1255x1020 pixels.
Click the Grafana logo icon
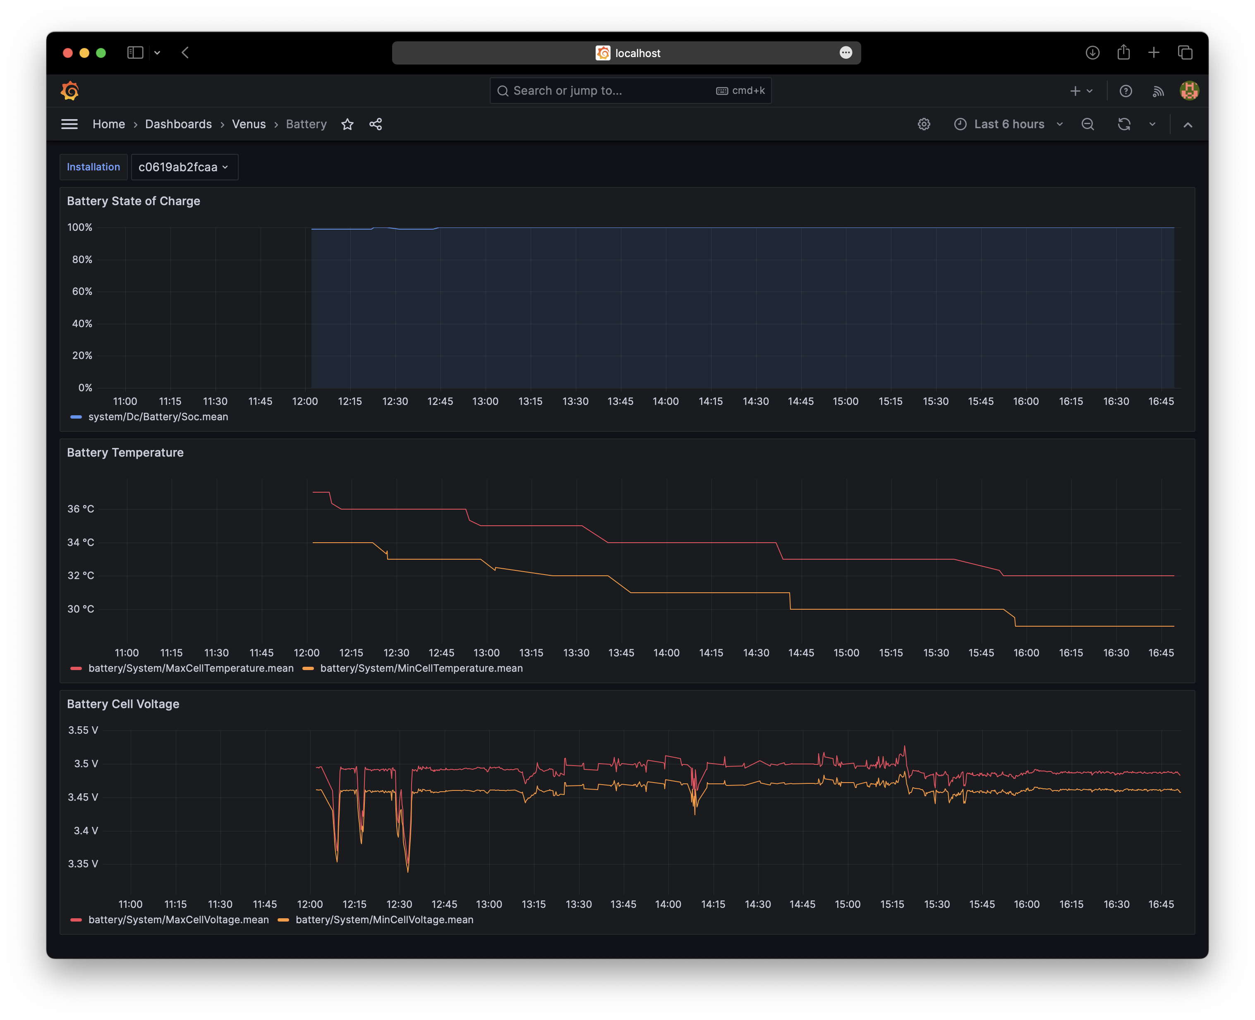70,91
